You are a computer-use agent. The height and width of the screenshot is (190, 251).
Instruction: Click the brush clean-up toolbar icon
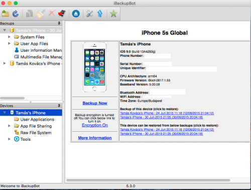(x=41, y=14)
